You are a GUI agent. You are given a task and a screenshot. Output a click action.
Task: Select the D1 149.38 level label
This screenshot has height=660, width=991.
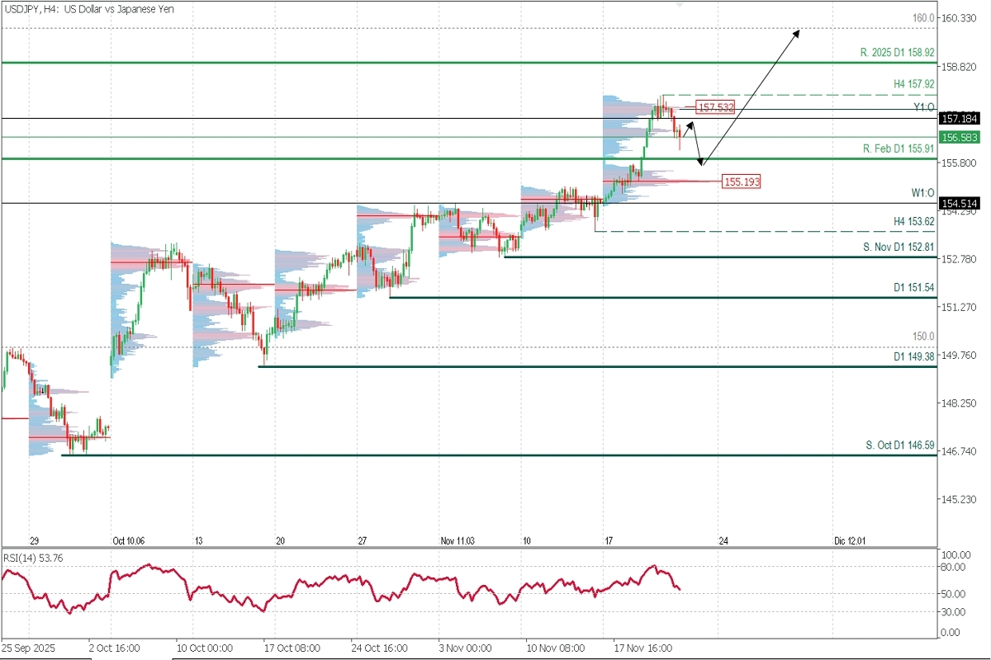(x=913, y=357)
